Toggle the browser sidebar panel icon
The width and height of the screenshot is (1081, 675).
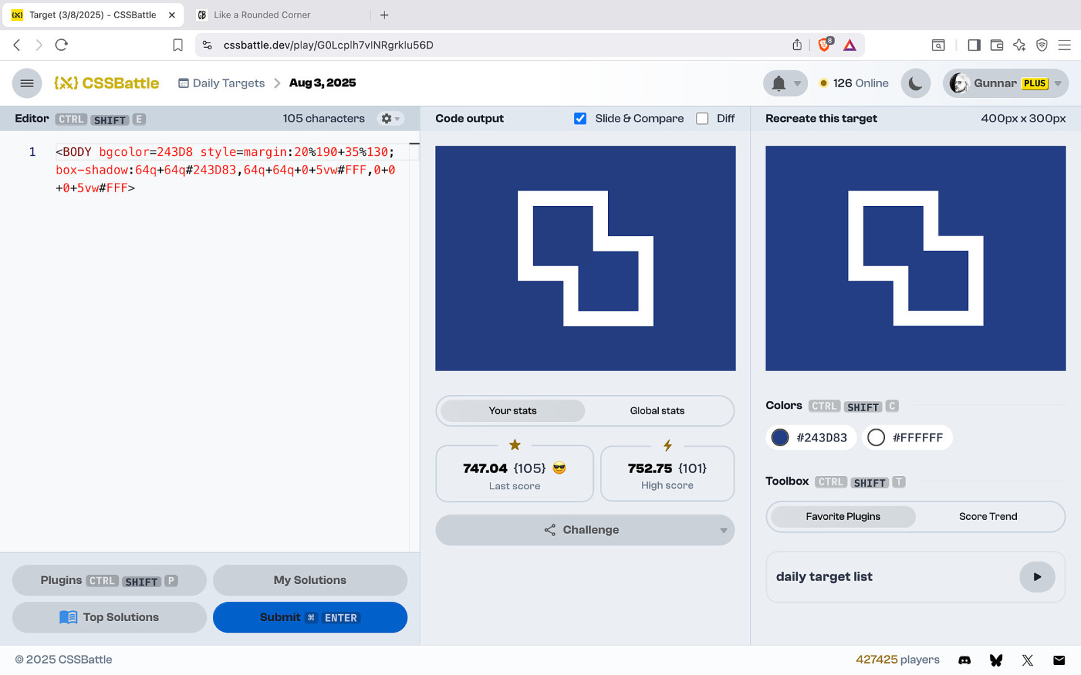[974, 45]
